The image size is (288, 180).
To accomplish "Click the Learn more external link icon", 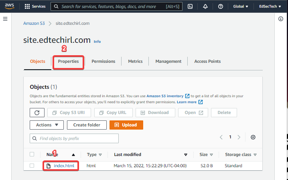I will pyautogui.click(x=201, y=102).
